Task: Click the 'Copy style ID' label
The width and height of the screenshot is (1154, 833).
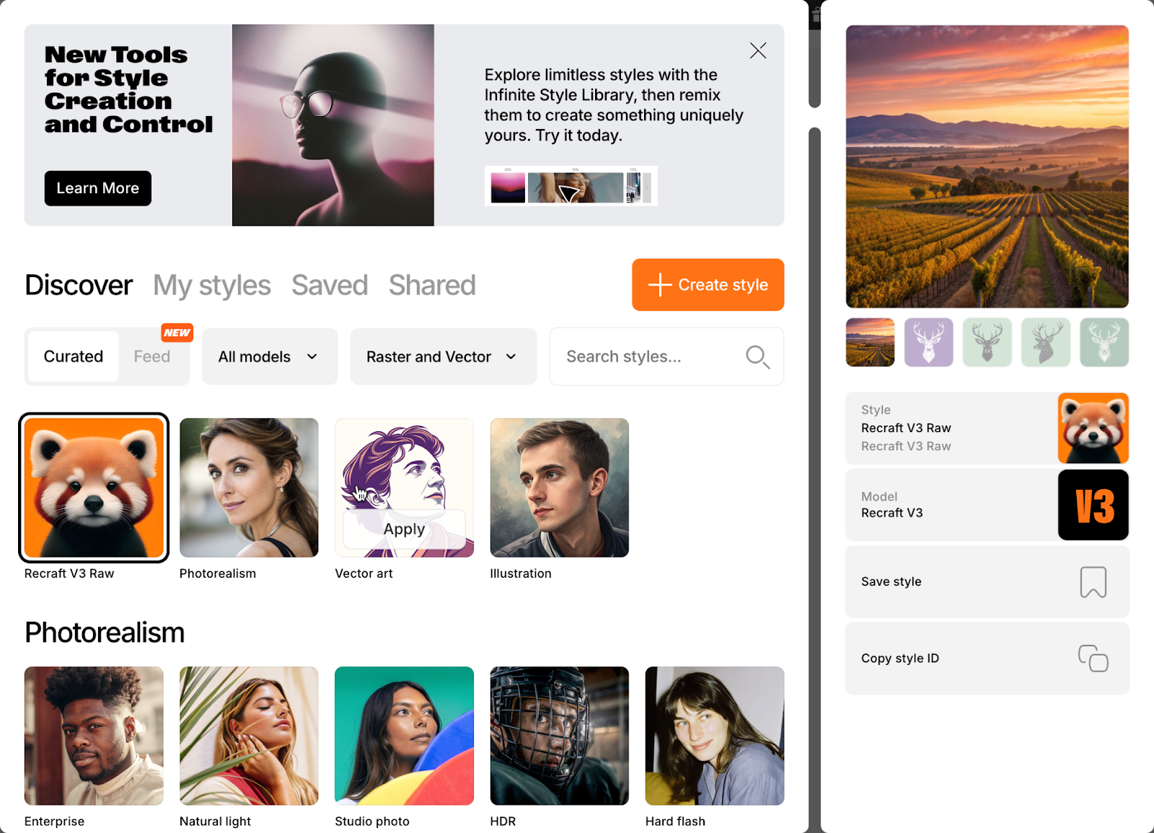Action: tap(900, 658)
